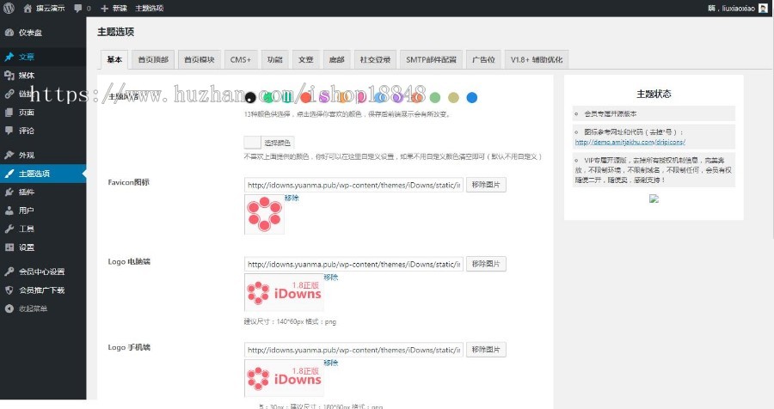Switch to the SMTP邮件配置 tab

(432, 59)
